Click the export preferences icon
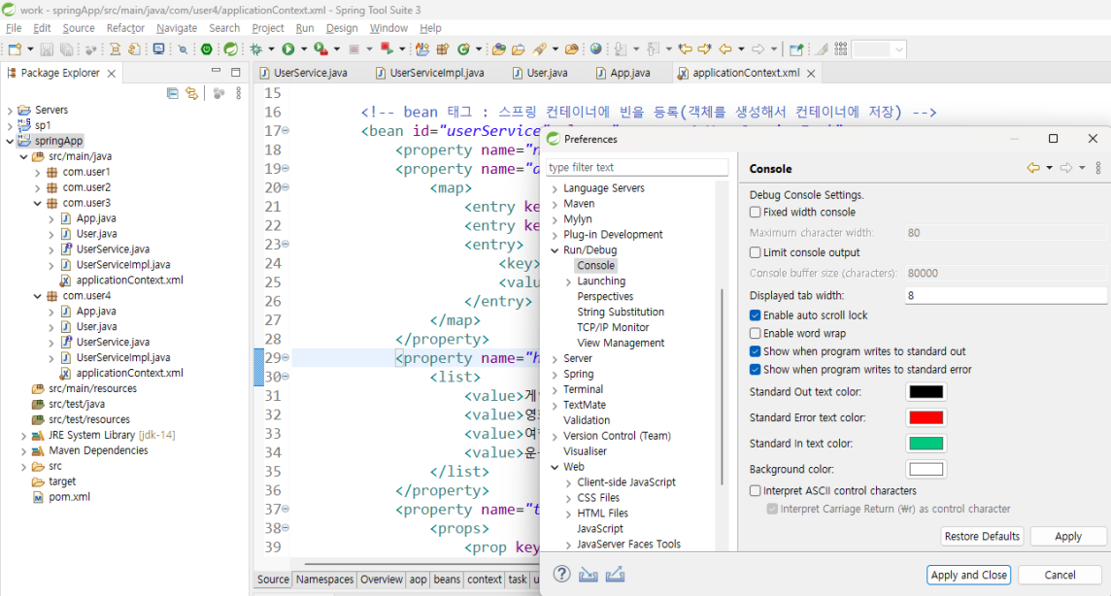This screenshot has width=1111, height=596. point(615,574)
